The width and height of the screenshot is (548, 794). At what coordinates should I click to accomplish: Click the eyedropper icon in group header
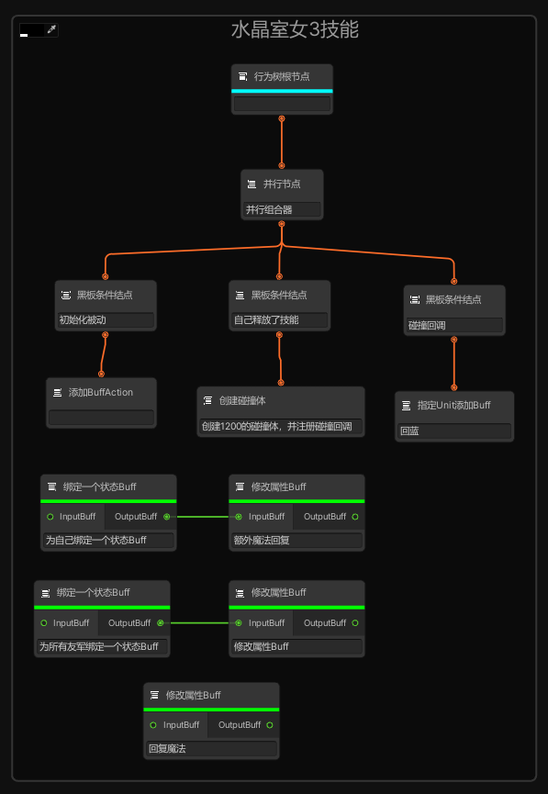[x=51, y=30]
